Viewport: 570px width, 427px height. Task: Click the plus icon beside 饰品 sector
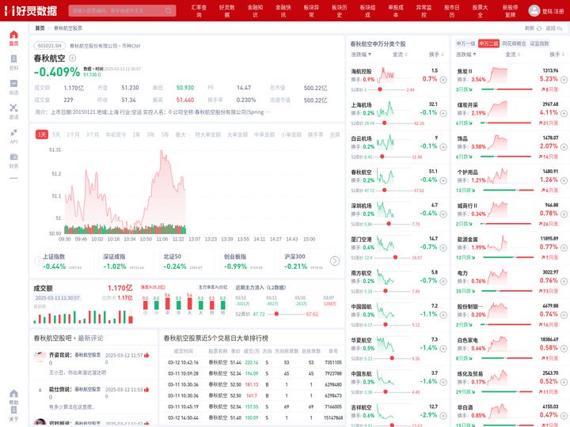point(564,147)
